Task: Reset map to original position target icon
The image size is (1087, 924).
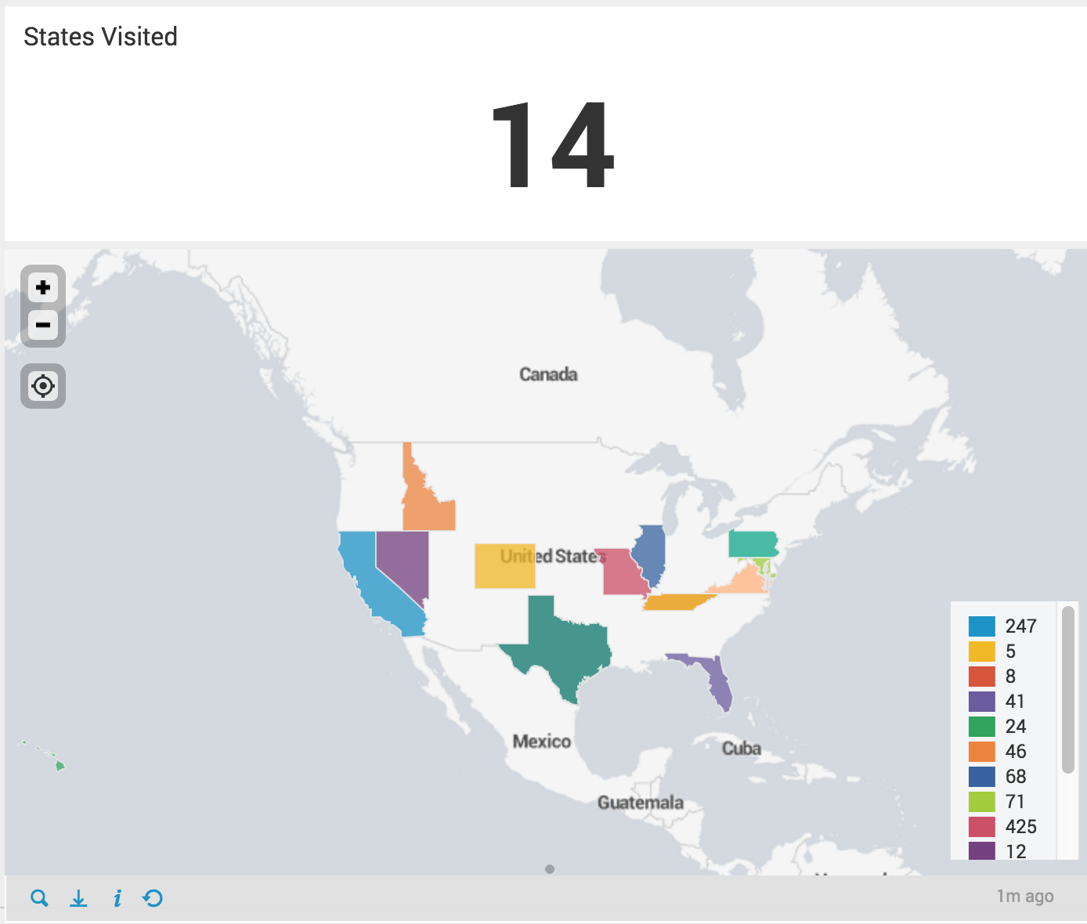Action: click(43, 386)
